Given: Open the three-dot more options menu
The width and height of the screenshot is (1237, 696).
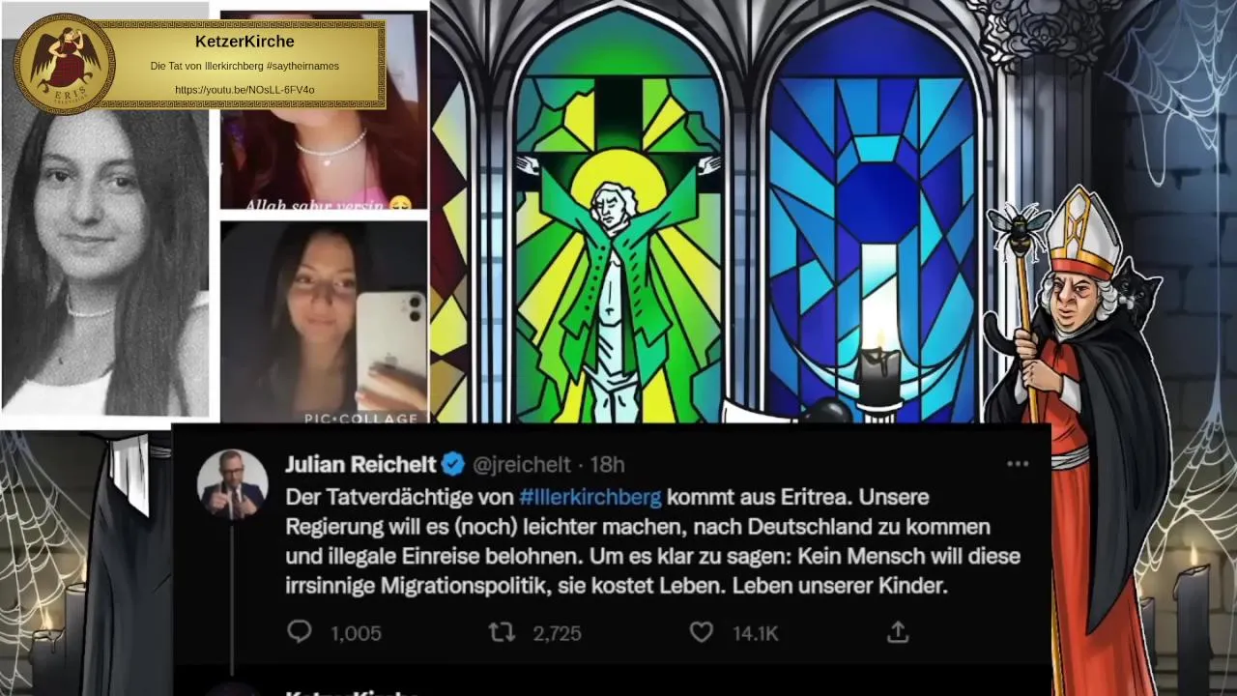Looking at the screenshot, I should [1018, 464].
